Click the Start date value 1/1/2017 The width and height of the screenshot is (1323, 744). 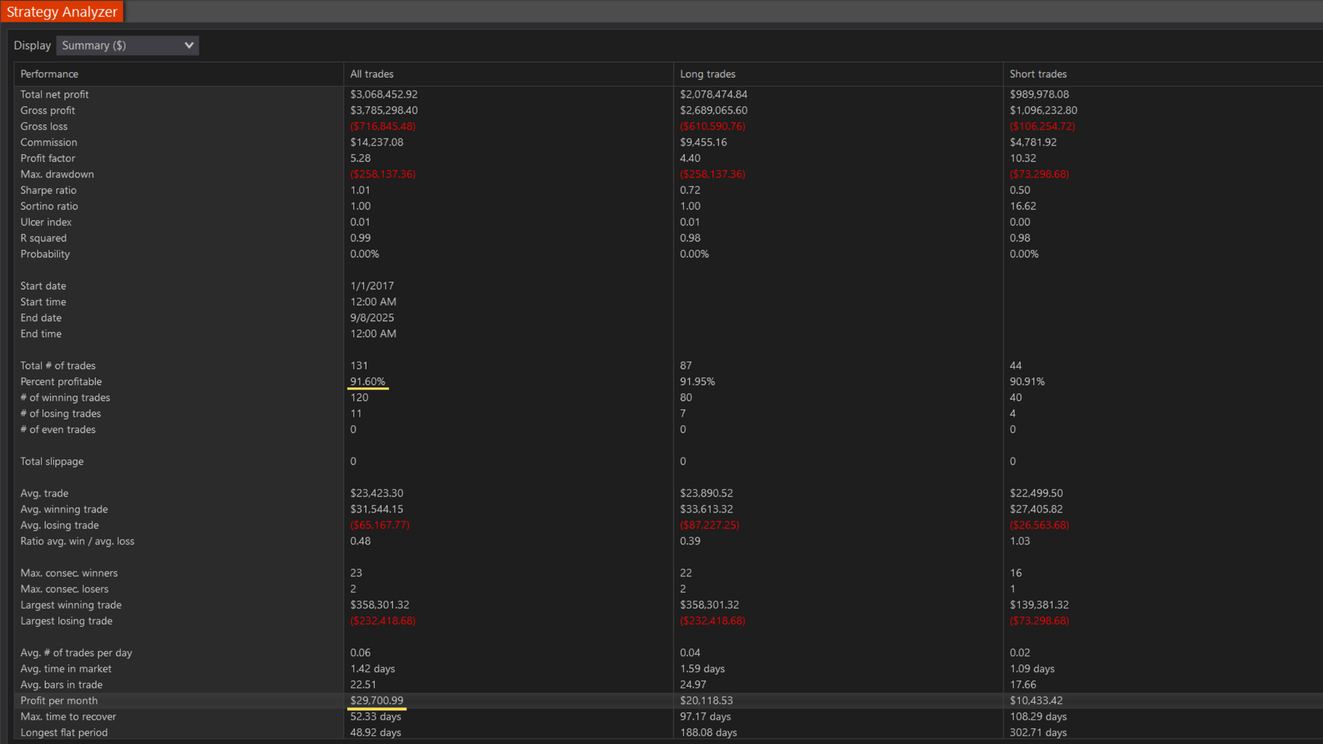point(371,286)
